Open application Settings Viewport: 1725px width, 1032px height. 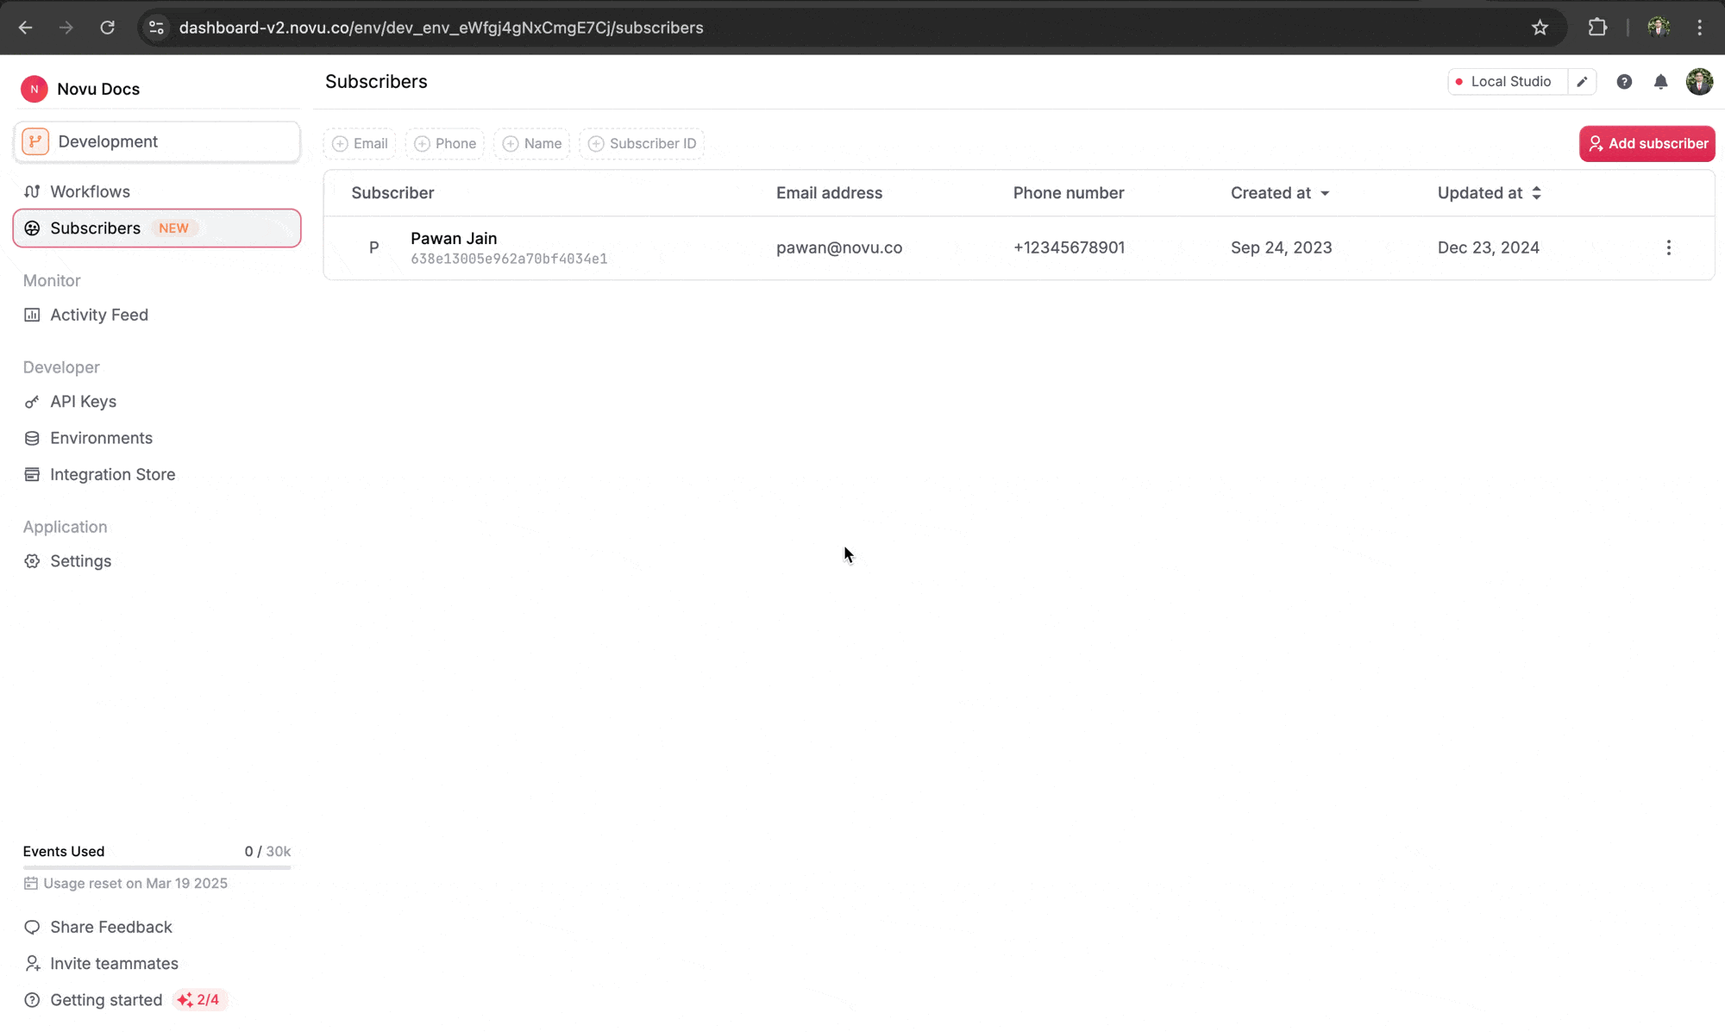click(x=80, y=560)
